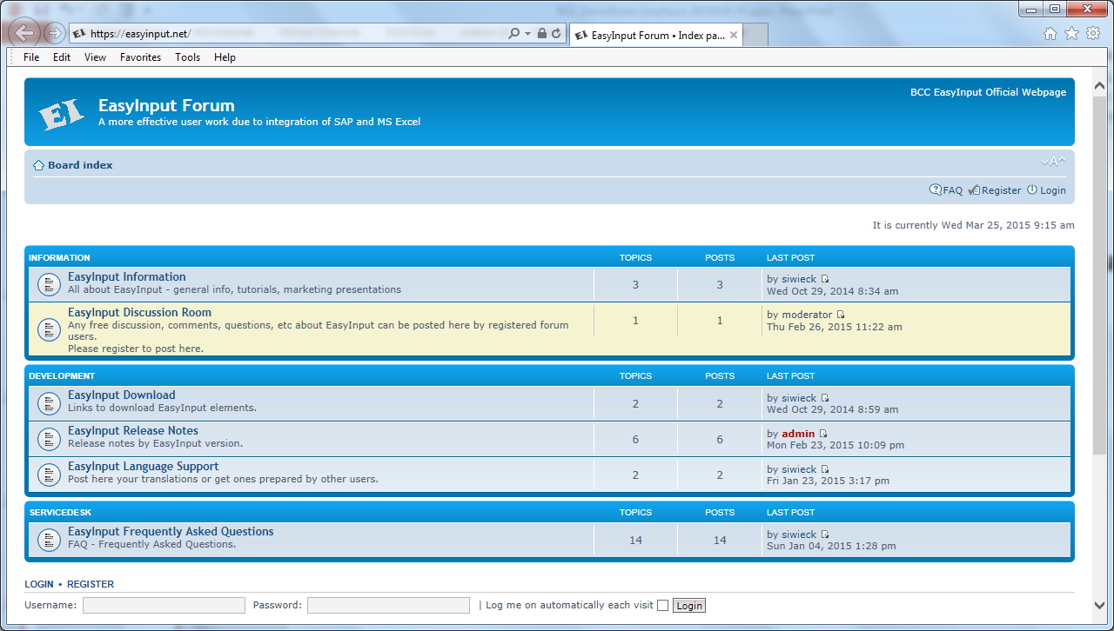Open the new tab button
The height and width of the screenshot is (631, 1114).
(x=756, y=36)
